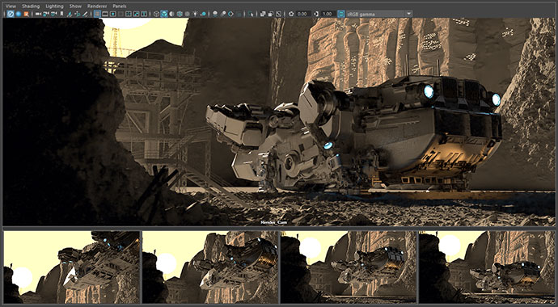Click the isolate select icon
Viewport: 558px width, 307px height.
point(252,14)
